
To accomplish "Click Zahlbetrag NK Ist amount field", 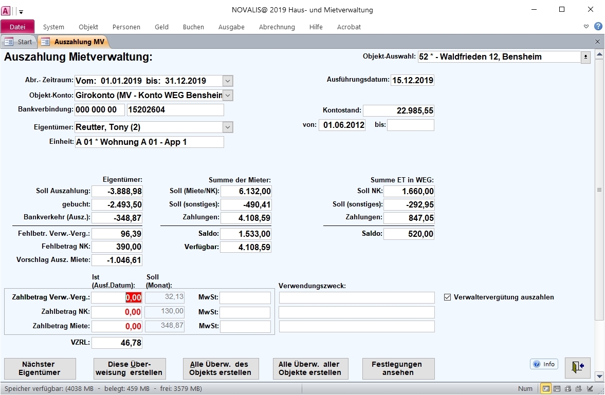I will click(117, 312).
